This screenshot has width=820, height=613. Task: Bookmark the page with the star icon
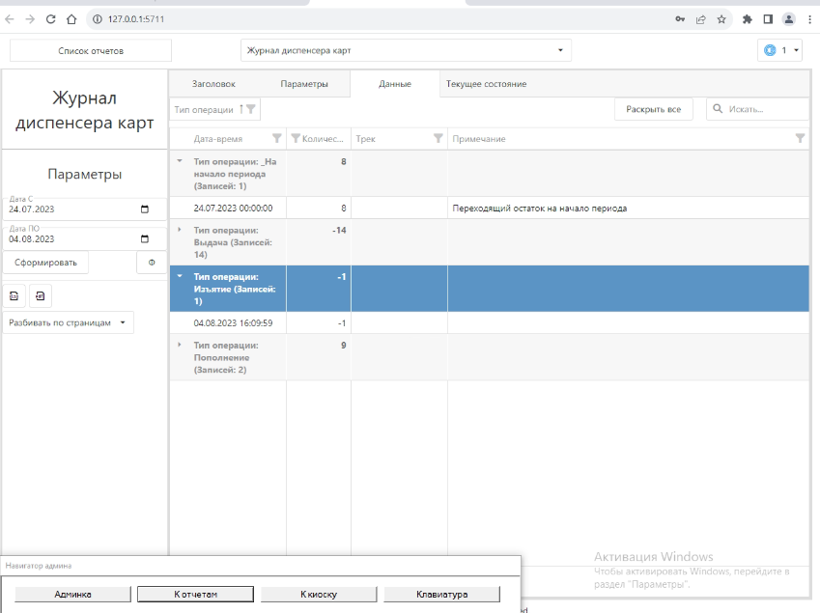coord(721,19)
